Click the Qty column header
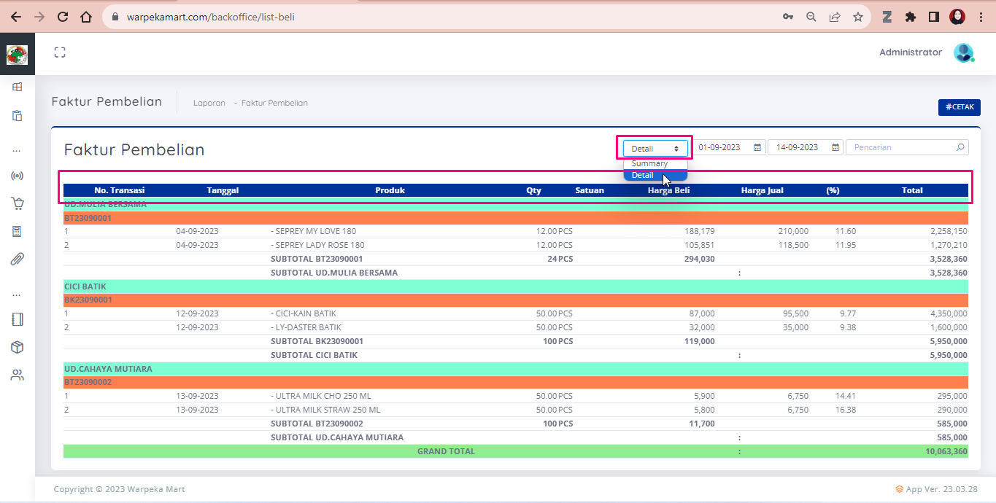996x503 pixels. (534, 190)
